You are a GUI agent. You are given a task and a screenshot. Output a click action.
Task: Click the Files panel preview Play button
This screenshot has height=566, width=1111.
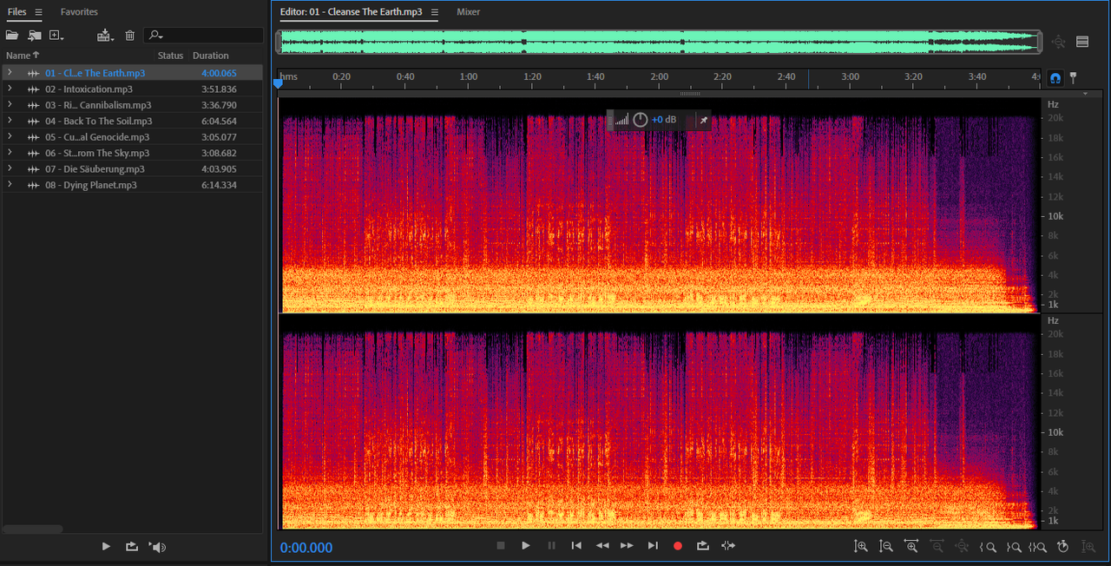[x=106, y=546]
